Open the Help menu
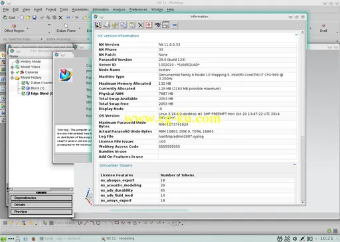The width and height of the screenshot is (340, 242). [x=170, y=9]
